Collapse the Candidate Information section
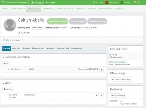Screen dimensions: 146x108 click(3, 58)
